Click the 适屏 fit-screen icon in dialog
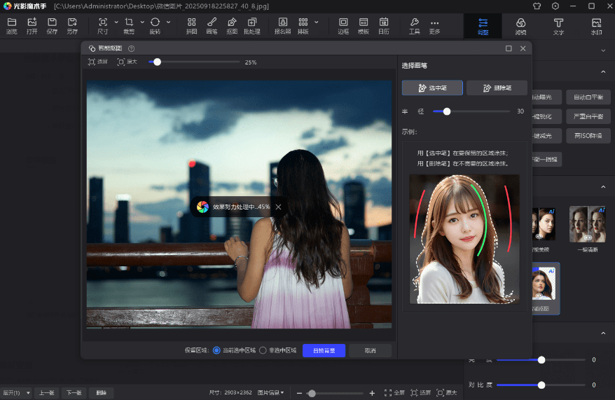This screenshot has height=400, width=615. coord(93,62)
